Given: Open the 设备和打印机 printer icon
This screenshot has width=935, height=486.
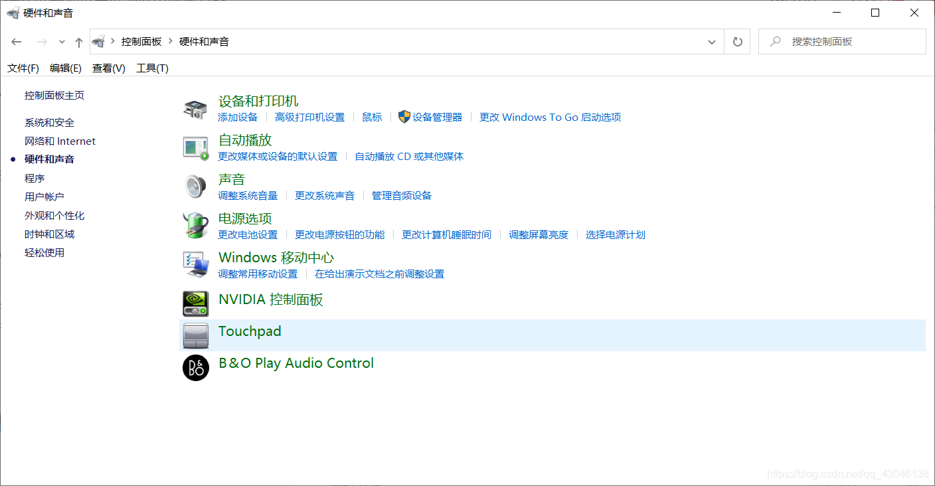Looking at the screenshot, I should click(x=195, y=109).
